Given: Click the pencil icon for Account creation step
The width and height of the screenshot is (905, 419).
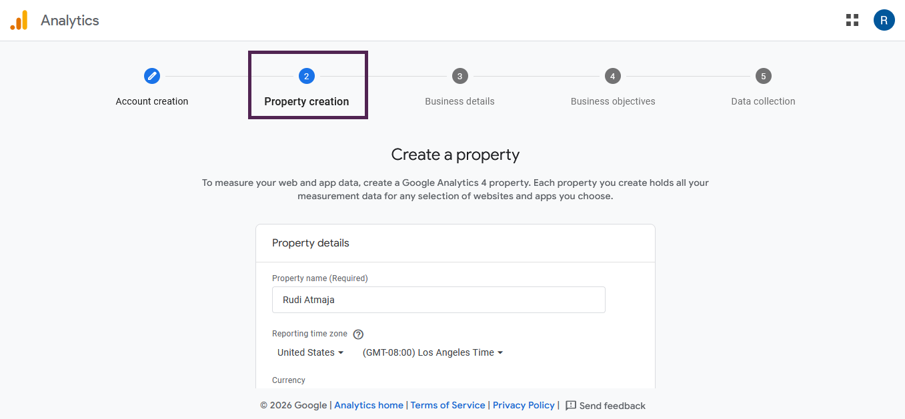Looking at the screenshot, I should coord(152,76).
